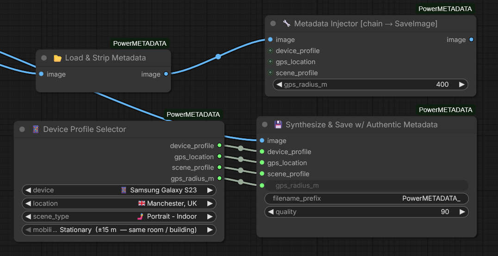Click the image output port on Metadata Injector

coord(471,40)
